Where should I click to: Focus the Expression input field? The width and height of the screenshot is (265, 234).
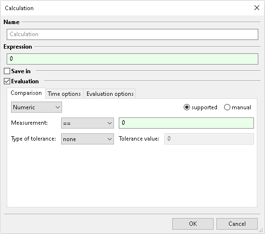pyautogui.click(x=132, y=59)
